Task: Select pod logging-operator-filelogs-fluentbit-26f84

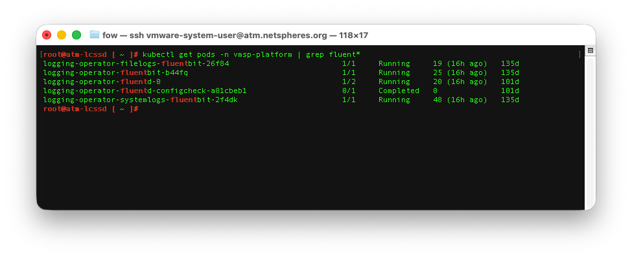Action: click(x=136, y=63)
